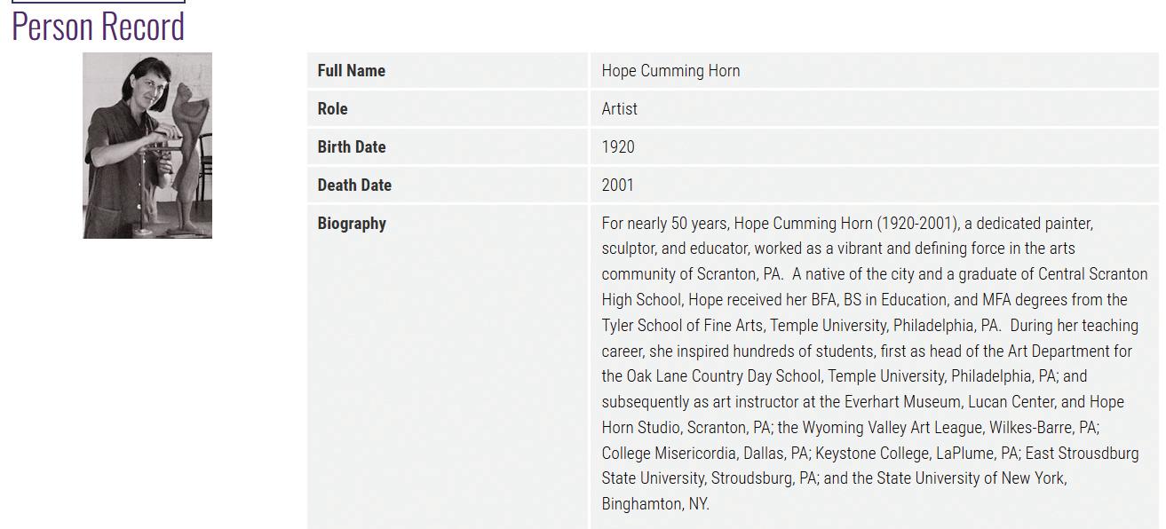Click the portrait photo of Hope Cumming Horn
This screenshot has width=1166, height=529.
pyautogui.click(x=147, y=146)
